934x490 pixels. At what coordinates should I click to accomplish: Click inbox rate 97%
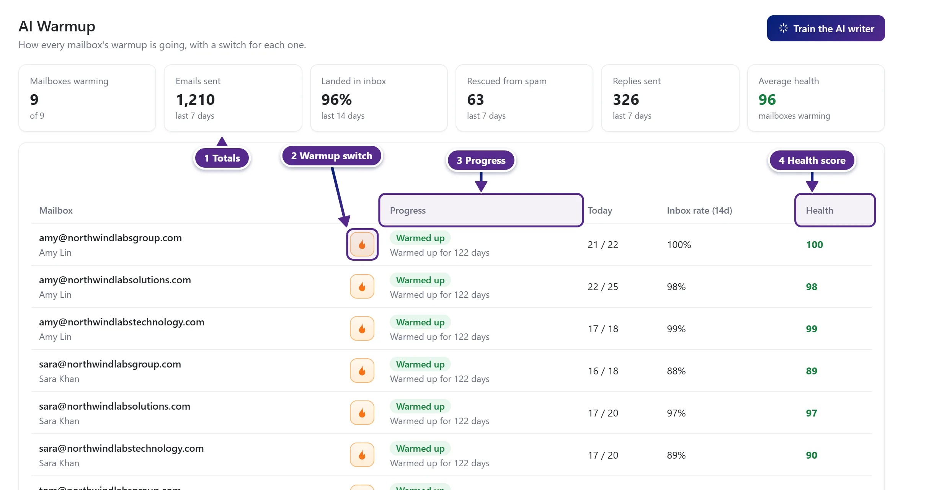pos(676,413)
